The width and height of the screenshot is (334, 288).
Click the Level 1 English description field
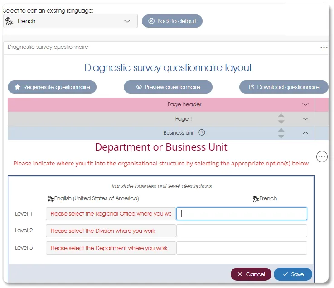(x=111, y=213)
